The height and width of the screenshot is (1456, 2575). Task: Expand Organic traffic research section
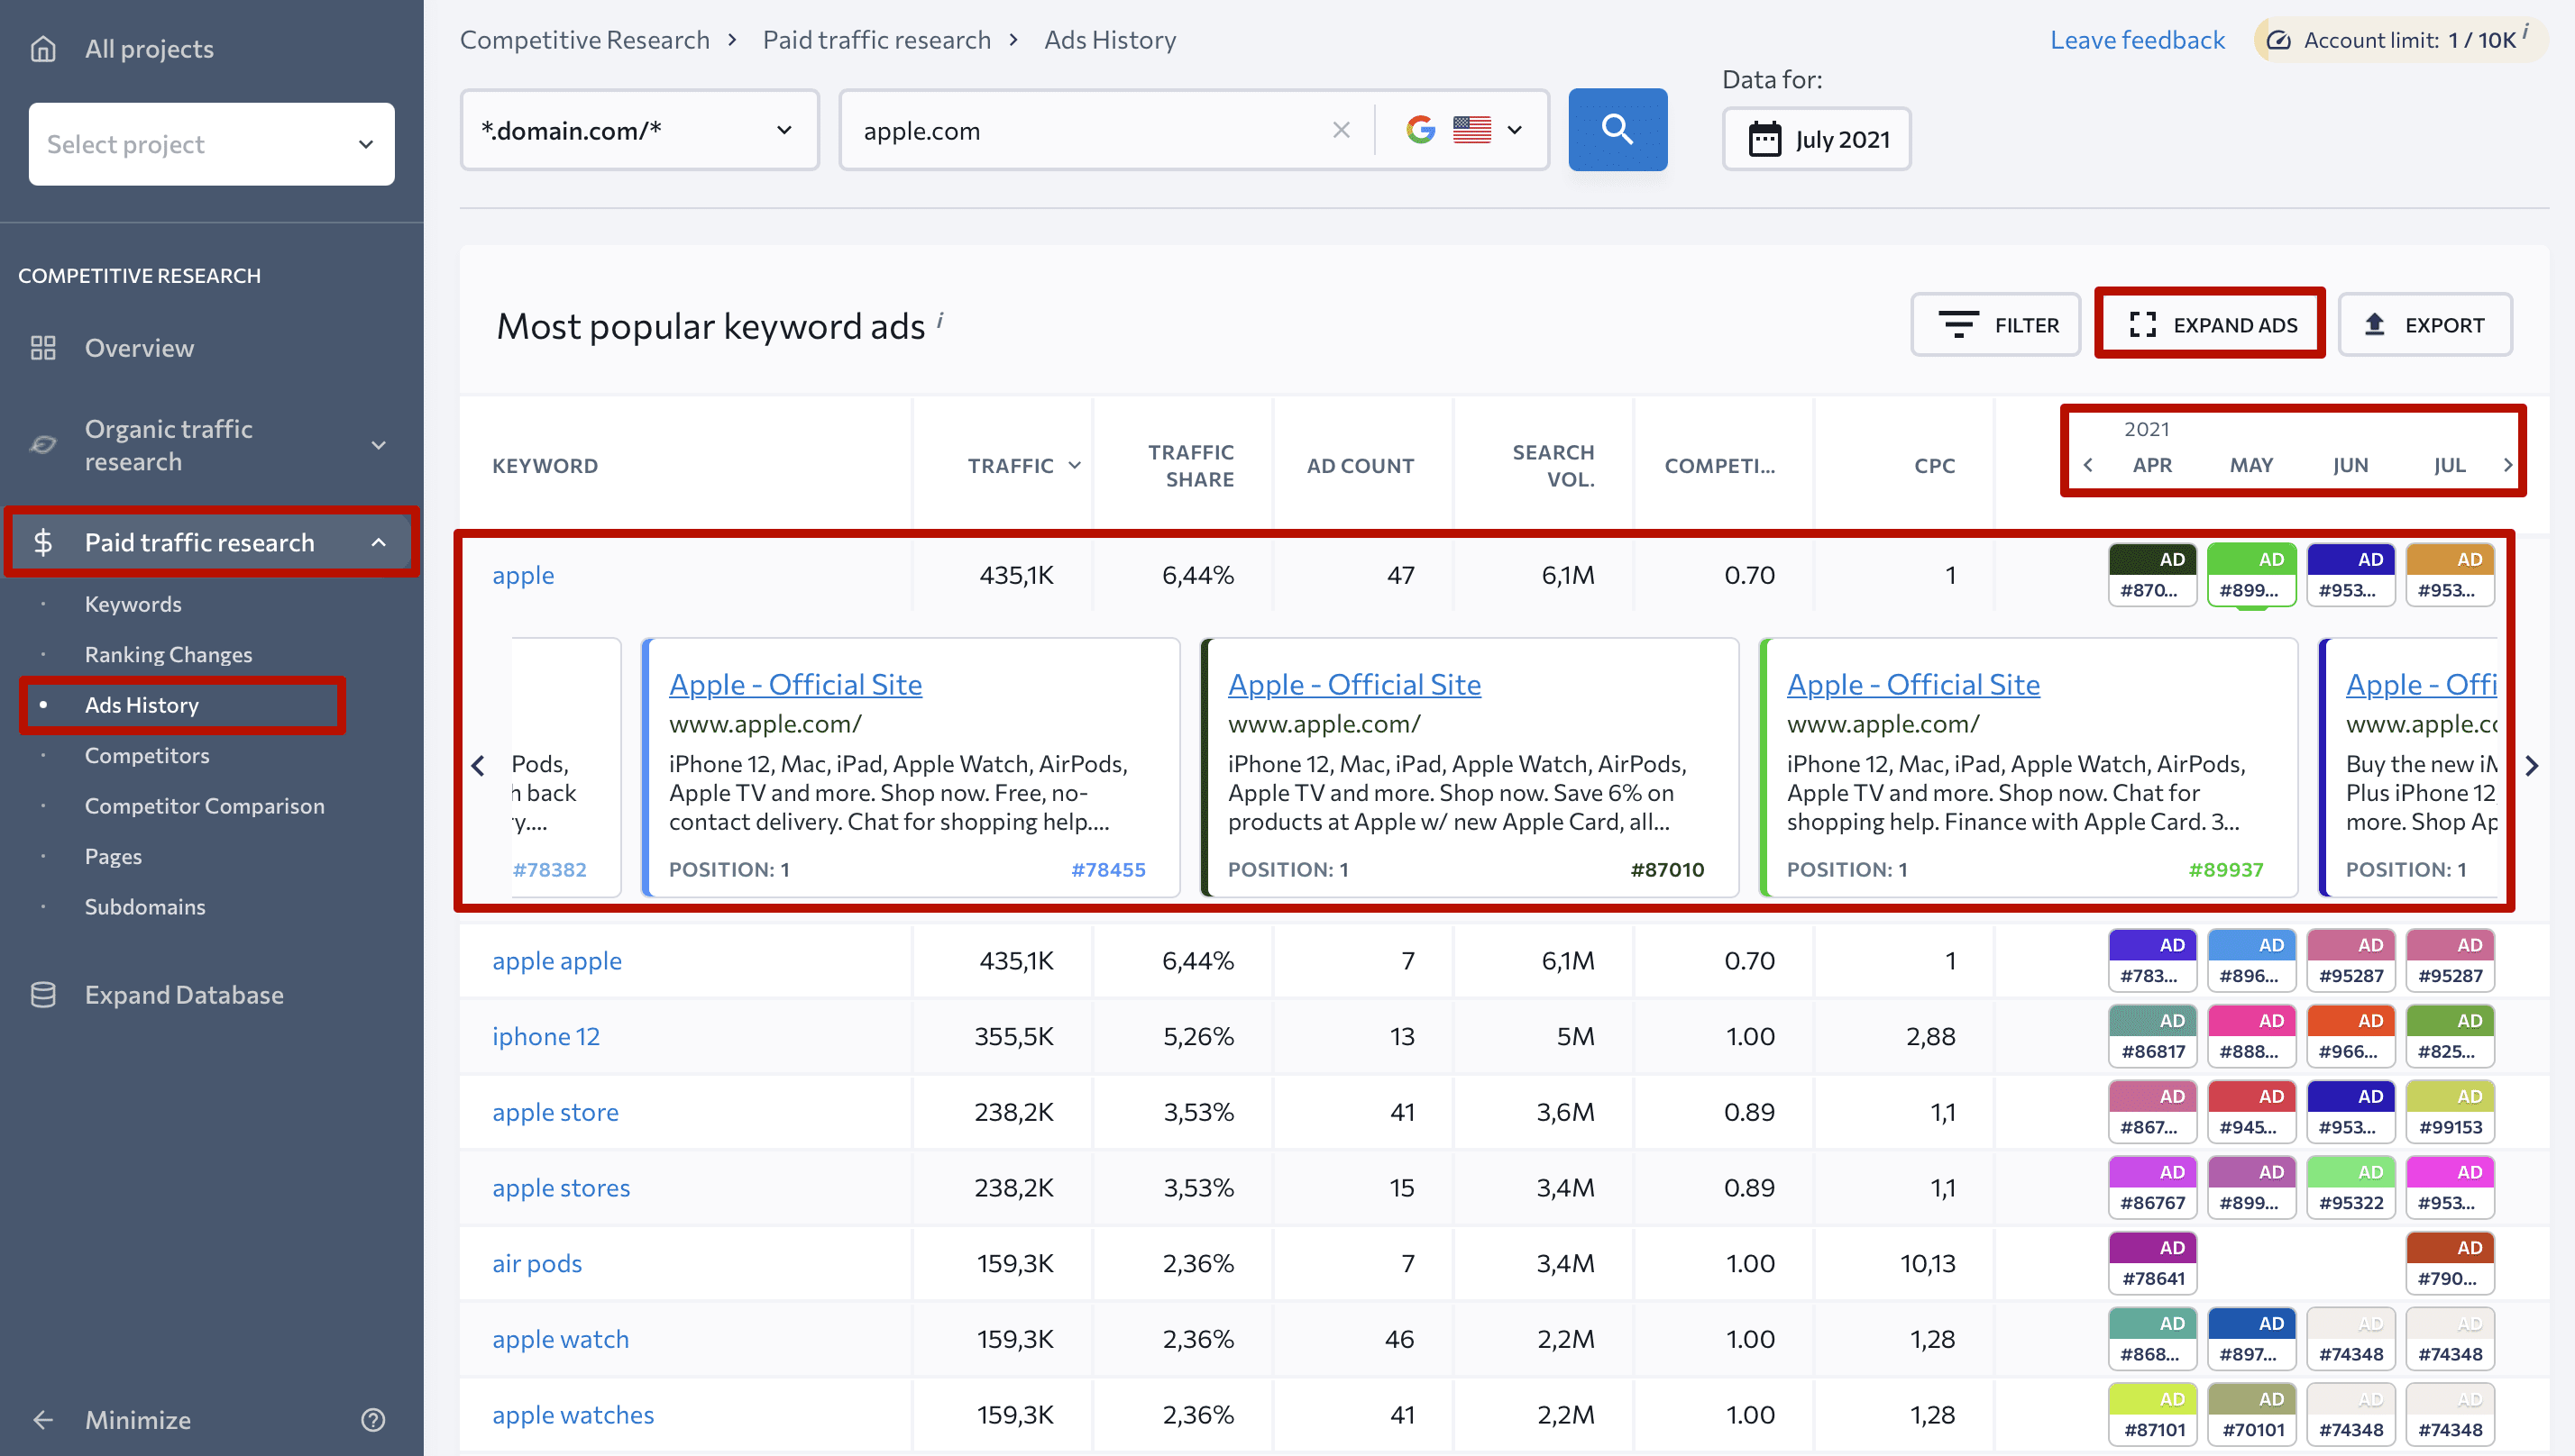(x=380, y=445)
